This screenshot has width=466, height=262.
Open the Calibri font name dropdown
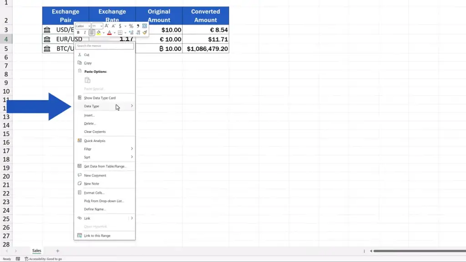pos(83,26)
